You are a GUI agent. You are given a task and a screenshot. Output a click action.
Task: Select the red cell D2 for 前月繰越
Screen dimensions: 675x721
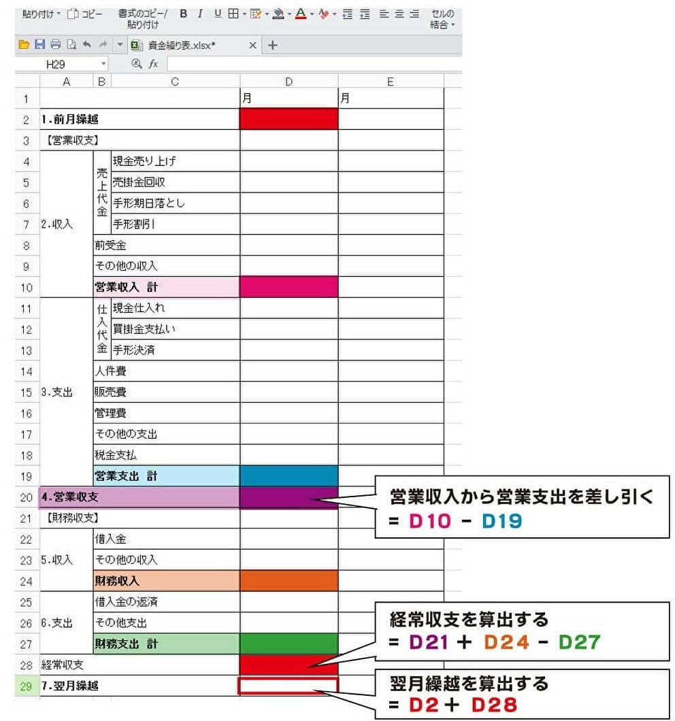coord(289,119)
